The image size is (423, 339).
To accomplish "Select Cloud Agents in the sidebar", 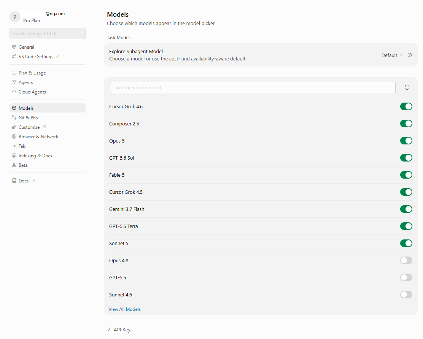I will coord(48,92).
